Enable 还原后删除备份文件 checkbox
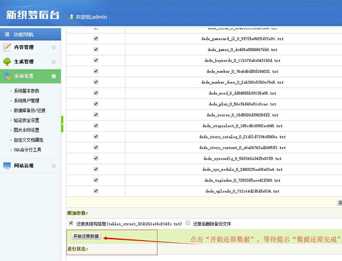Viewport: 342px width, 261px height. pyautogui.click(x=187, y=223)
